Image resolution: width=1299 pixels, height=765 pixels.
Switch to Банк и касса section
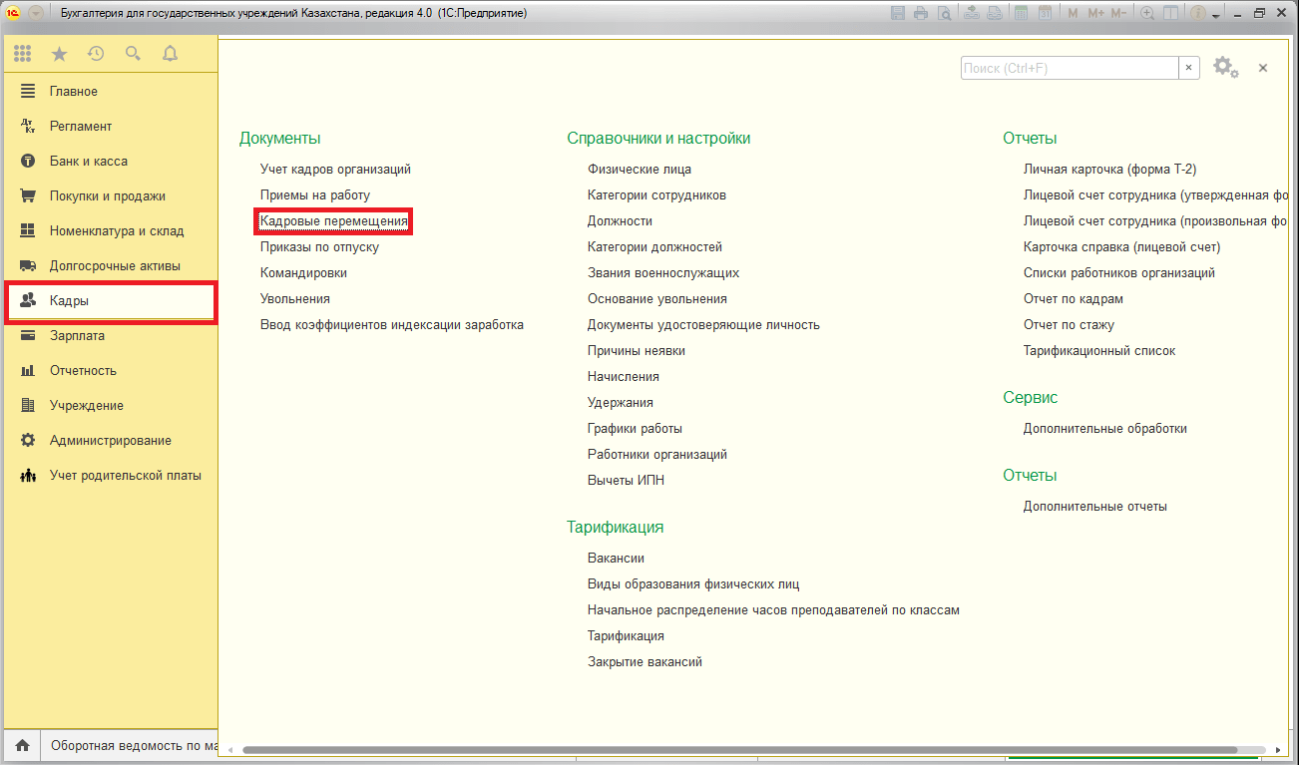point(88,162)
